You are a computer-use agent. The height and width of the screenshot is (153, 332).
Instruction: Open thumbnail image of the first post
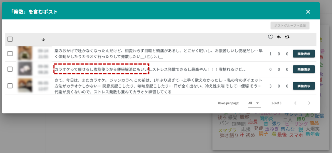pyautogui.click(x=24, y=53)
